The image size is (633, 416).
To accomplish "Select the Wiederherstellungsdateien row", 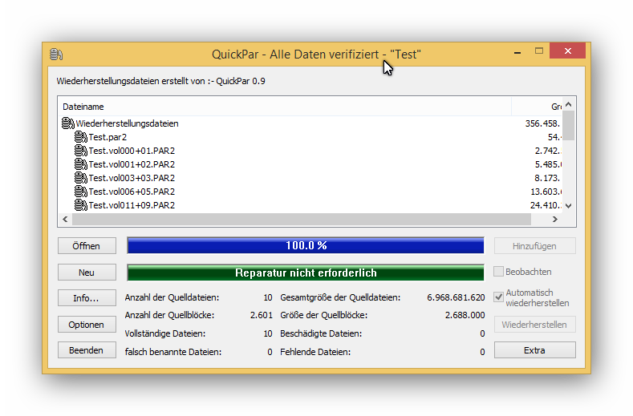I will tap(310, 123).
